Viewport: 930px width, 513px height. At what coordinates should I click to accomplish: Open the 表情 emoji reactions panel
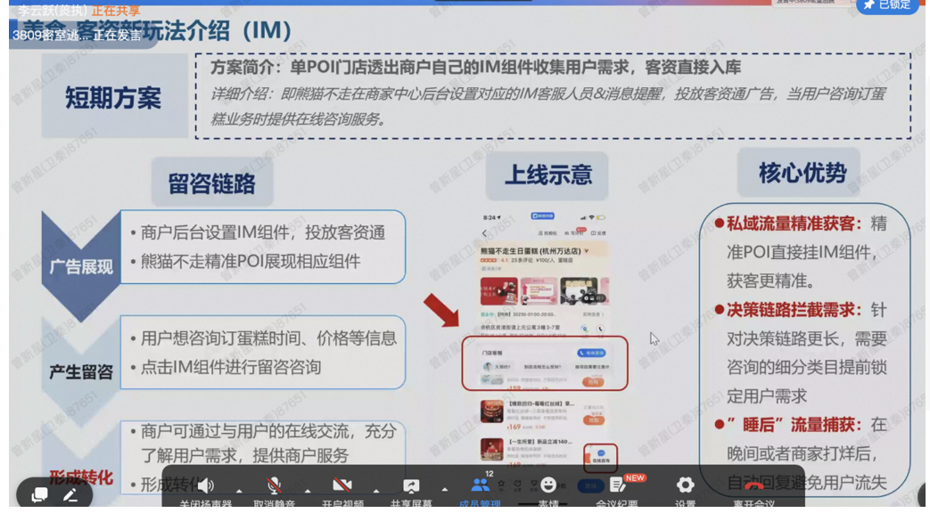pos(549,484)
